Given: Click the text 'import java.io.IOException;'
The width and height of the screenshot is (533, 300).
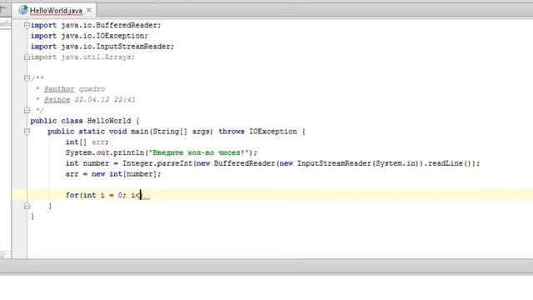Looking at the screenshot, I should (89, 36).
